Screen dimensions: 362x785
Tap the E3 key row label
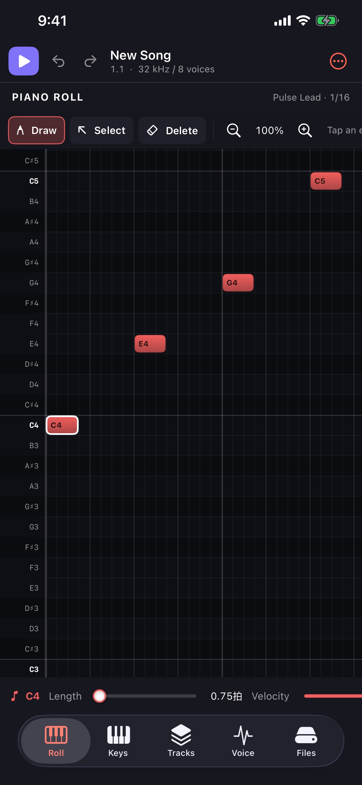(x=34, y=588)
